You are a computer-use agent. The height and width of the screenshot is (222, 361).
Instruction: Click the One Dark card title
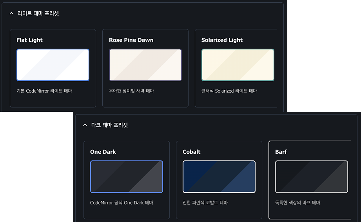[x=103, y=152]
